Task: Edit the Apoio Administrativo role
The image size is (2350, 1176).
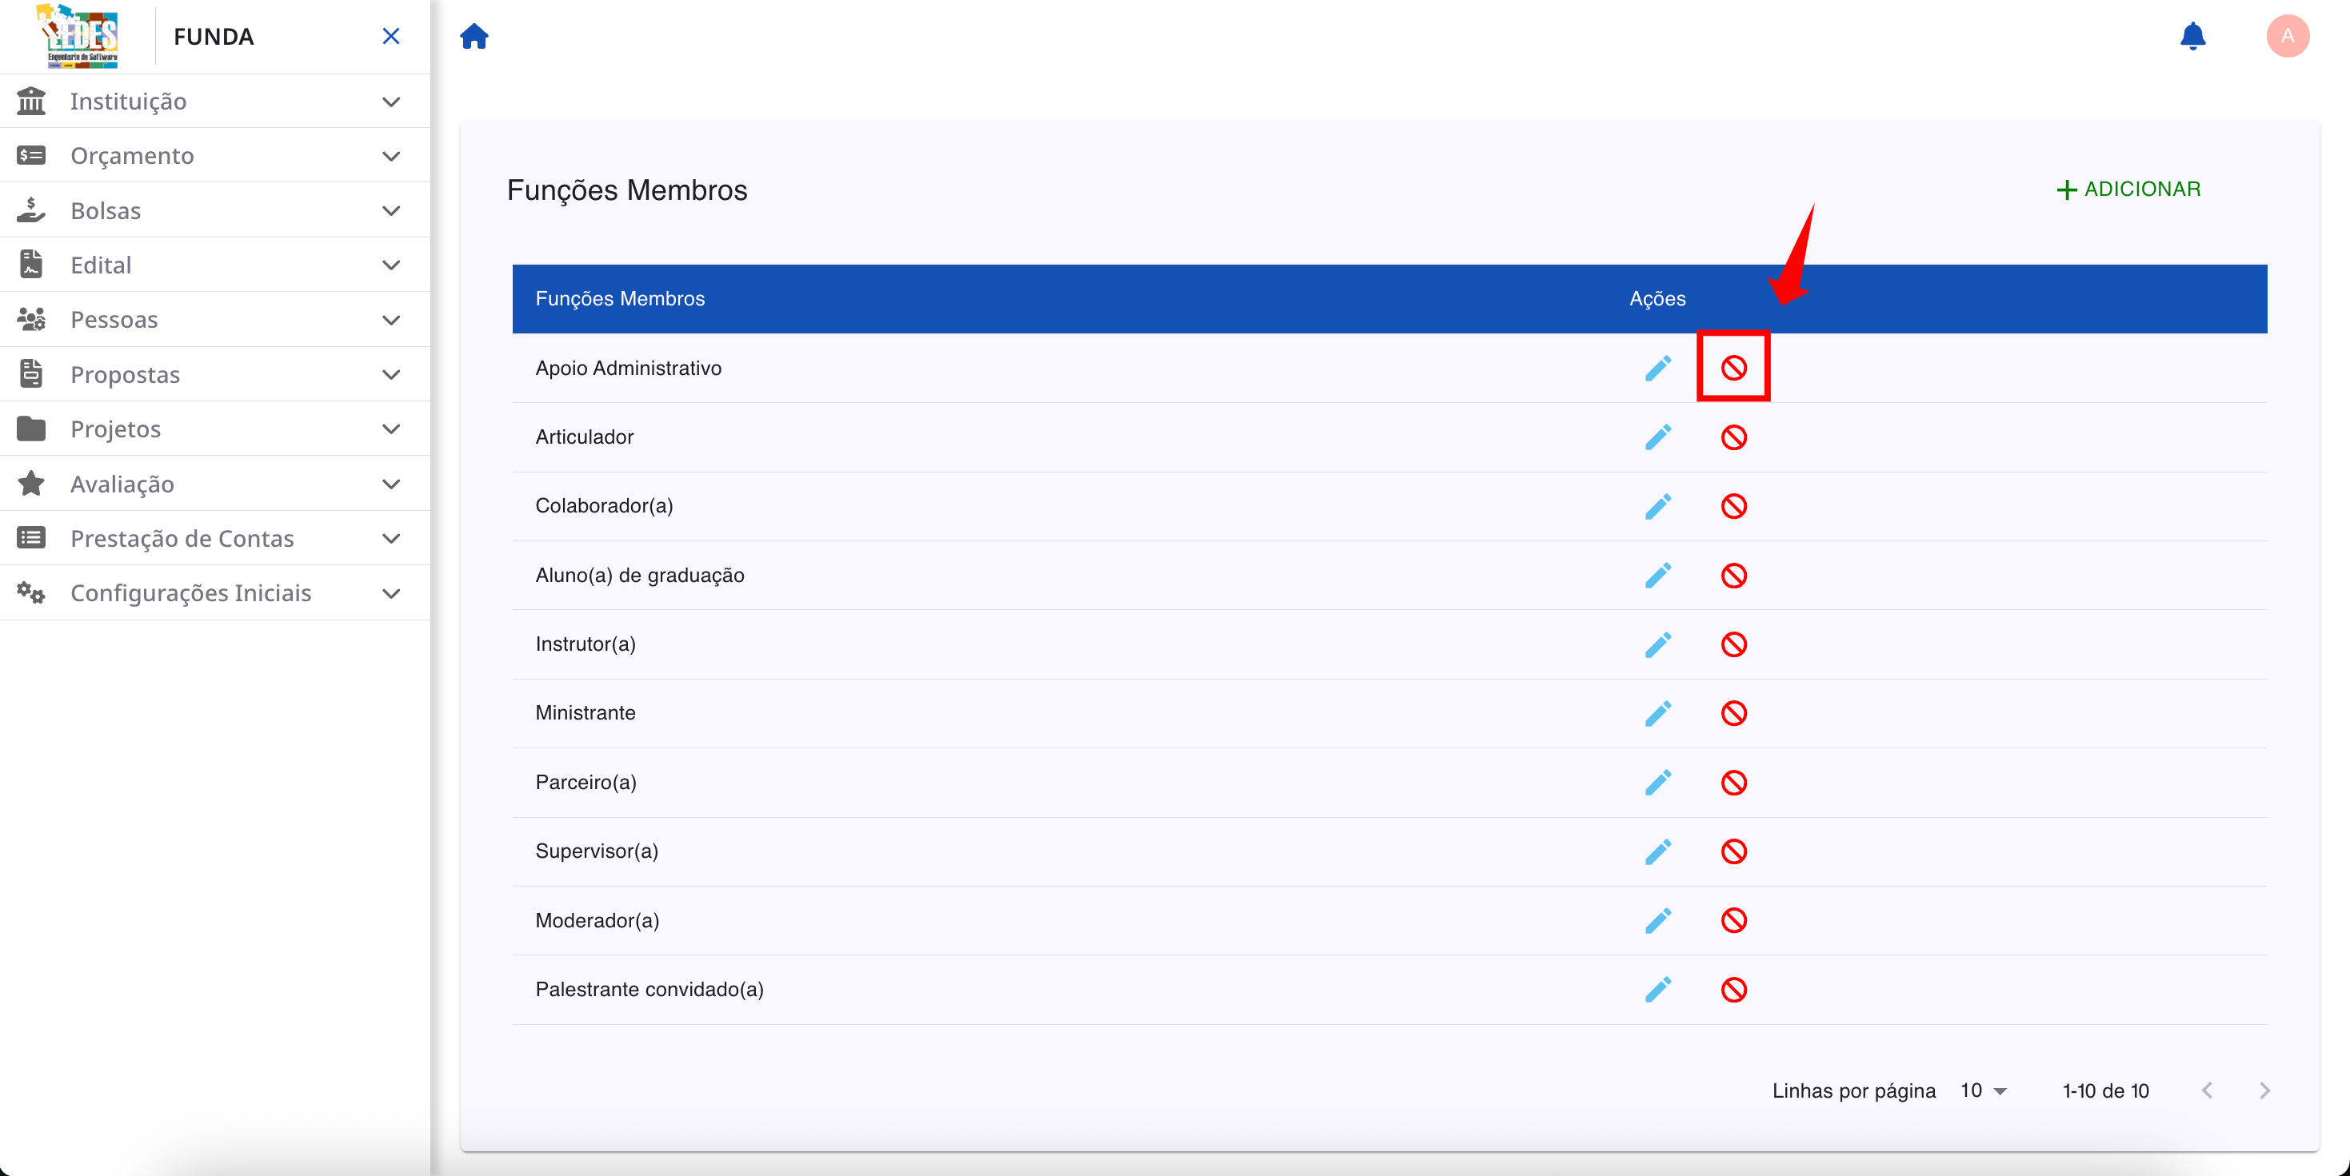Action: tap(1657, 369)
